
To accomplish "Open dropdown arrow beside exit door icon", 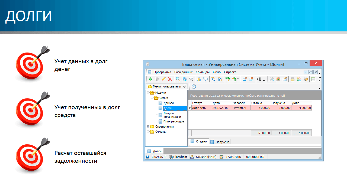I will (x=264, y=80).
